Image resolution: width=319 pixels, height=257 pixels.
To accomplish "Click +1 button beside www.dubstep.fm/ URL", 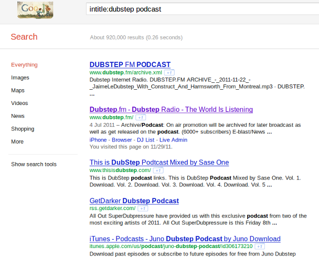I will (x=141, y=118).
